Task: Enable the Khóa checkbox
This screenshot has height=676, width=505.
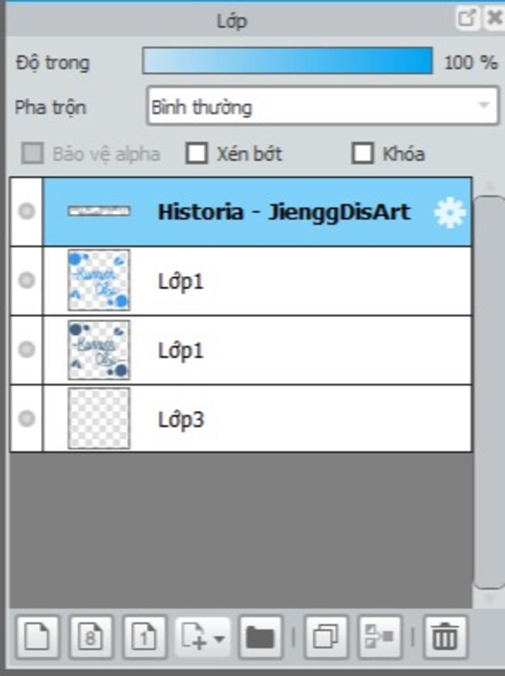Action: pos(362,153)
